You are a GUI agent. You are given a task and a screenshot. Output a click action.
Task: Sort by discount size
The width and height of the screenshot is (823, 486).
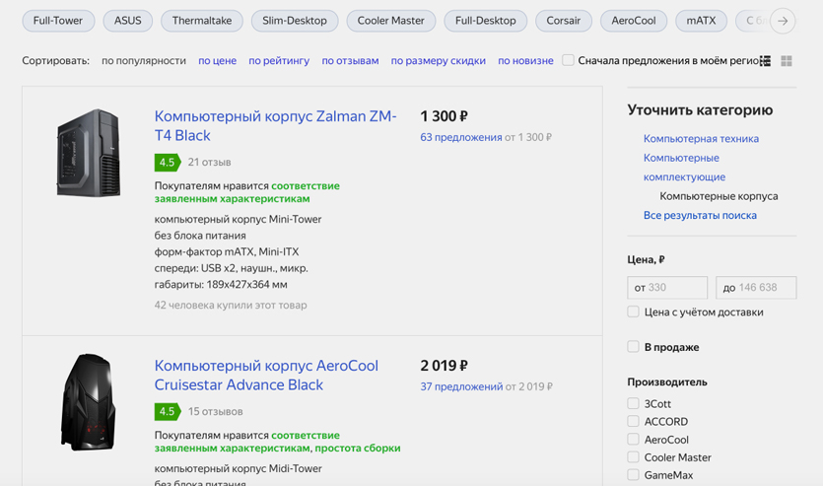point(438,61)
